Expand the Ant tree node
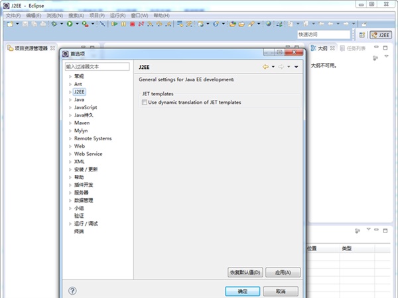 tap(70, 84)
